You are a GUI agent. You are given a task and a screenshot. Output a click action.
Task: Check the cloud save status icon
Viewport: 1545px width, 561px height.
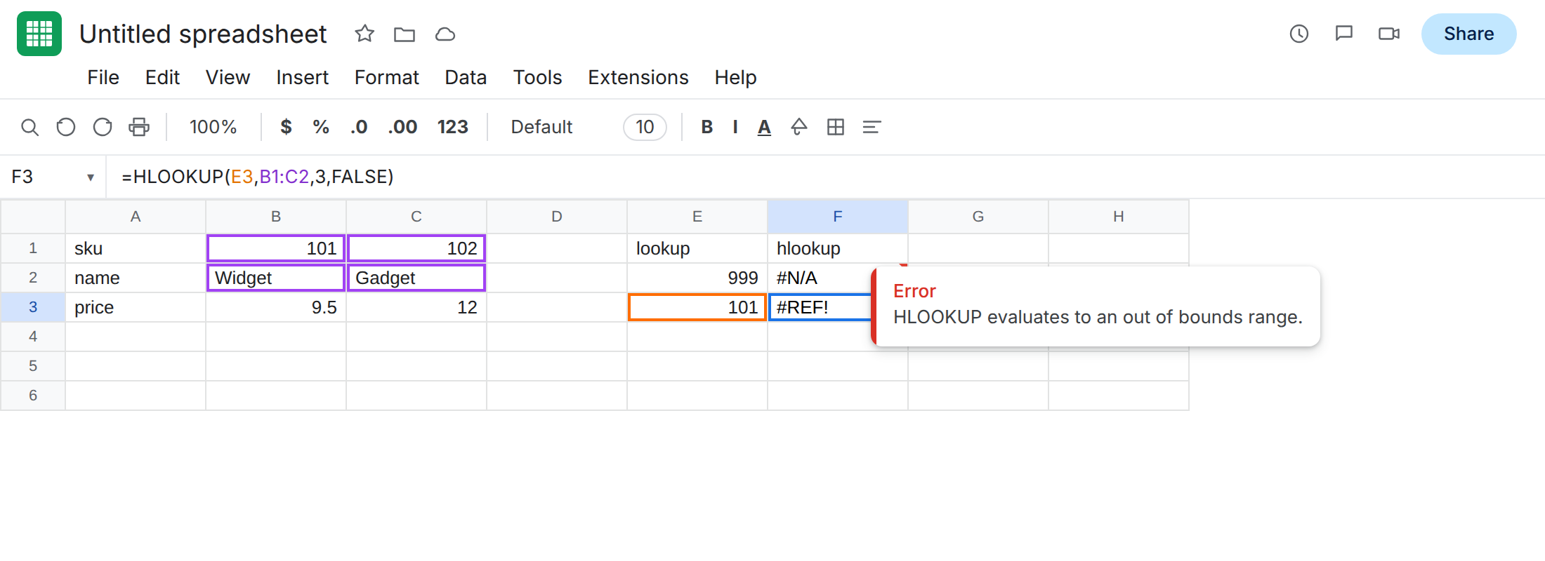445,34
